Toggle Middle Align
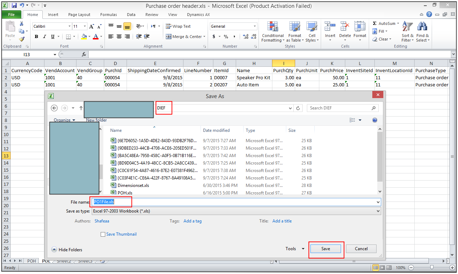458x274 pixels. (x=119, y=26)
